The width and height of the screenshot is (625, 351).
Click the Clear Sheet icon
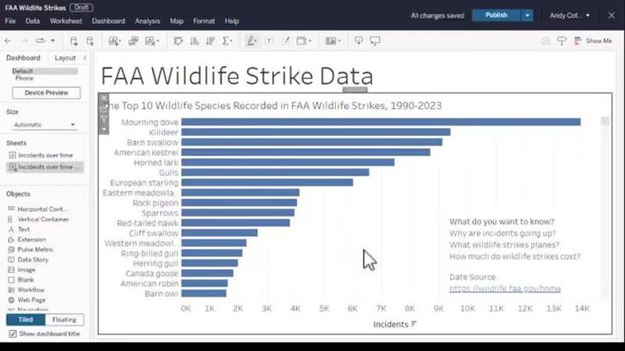click(x=151, y=40)
